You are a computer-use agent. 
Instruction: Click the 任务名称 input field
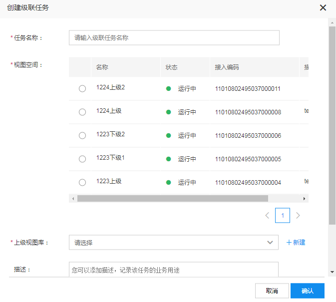click(x=174, y=37)
